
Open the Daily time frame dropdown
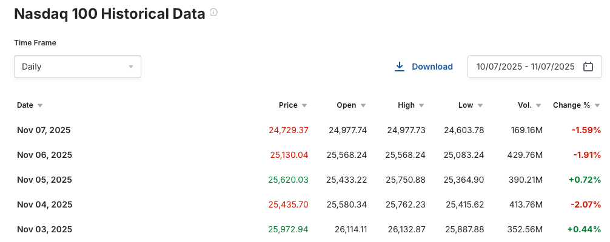tap(78, 67)
